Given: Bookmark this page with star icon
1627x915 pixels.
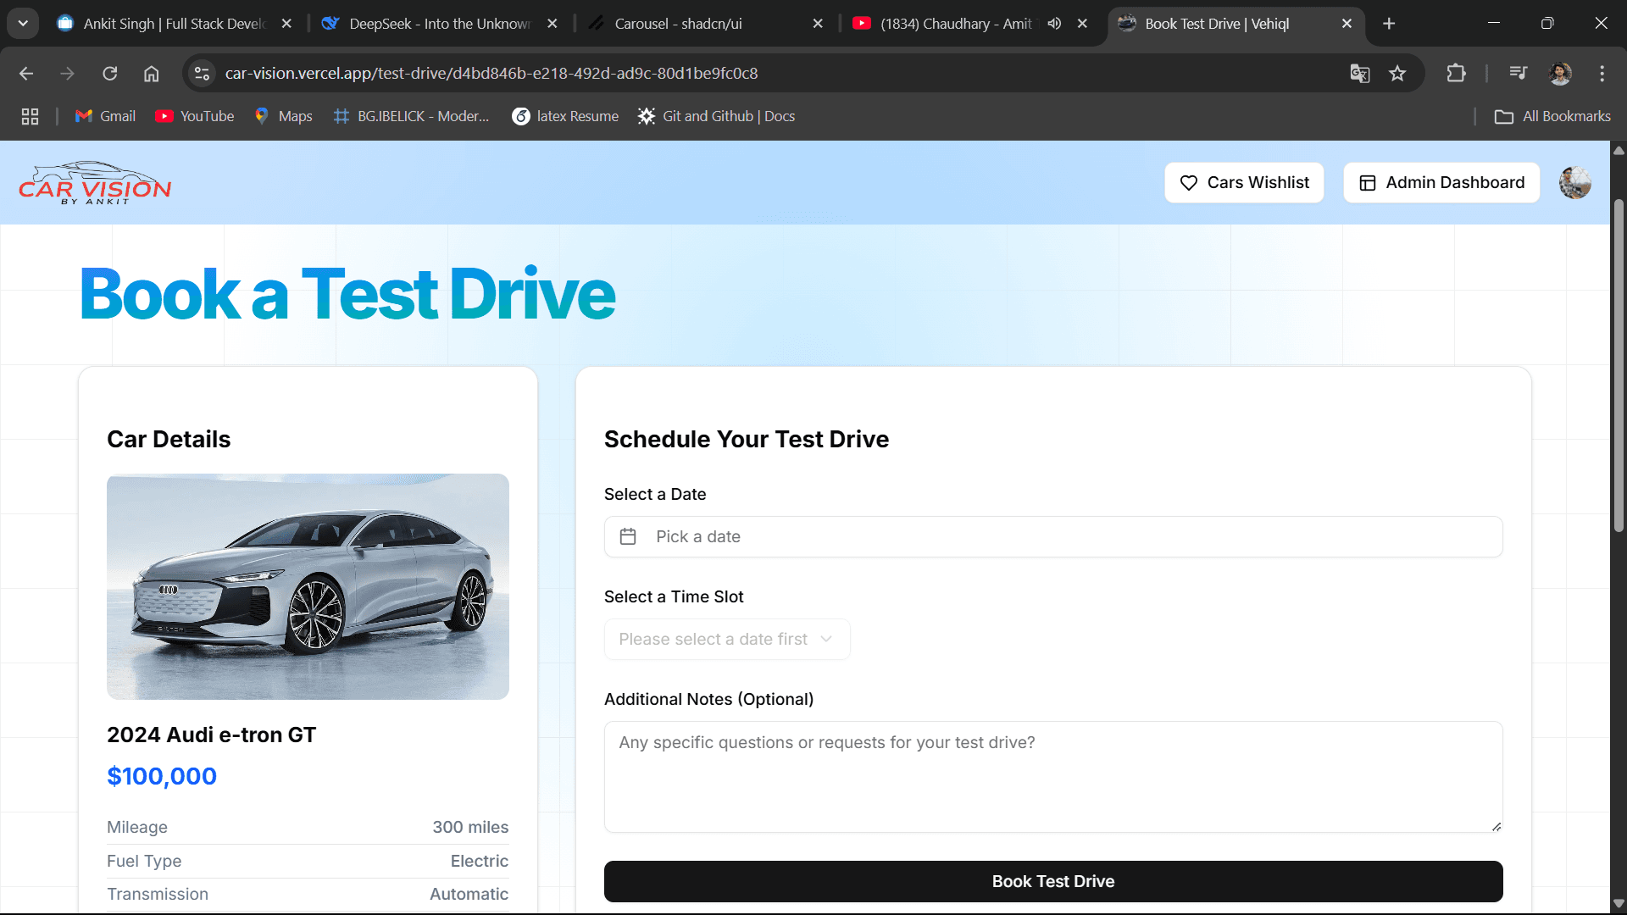Looking at the screenshot, I should click(x=1397, y=74).
